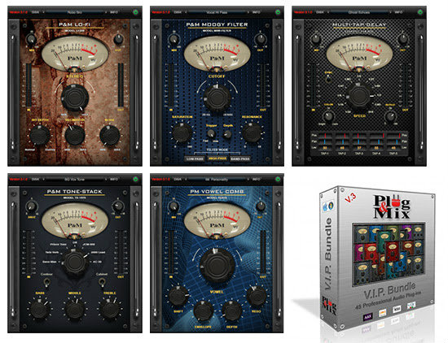Viewport: 448px width, 343px height.
Task: Expand the Disk menu arrow on Moogy Filter
Action: (x=186, y=12)
